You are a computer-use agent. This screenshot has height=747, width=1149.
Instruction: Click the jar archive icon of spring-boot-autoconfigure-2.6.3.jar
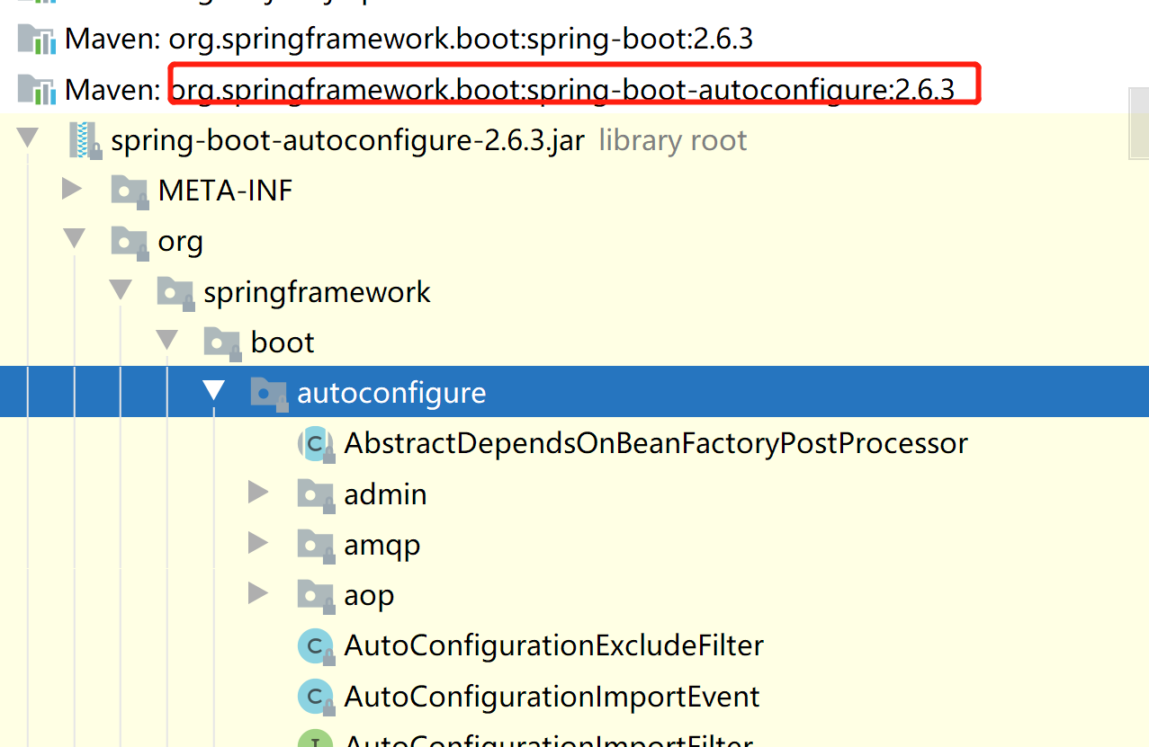[x=85, y=140]
